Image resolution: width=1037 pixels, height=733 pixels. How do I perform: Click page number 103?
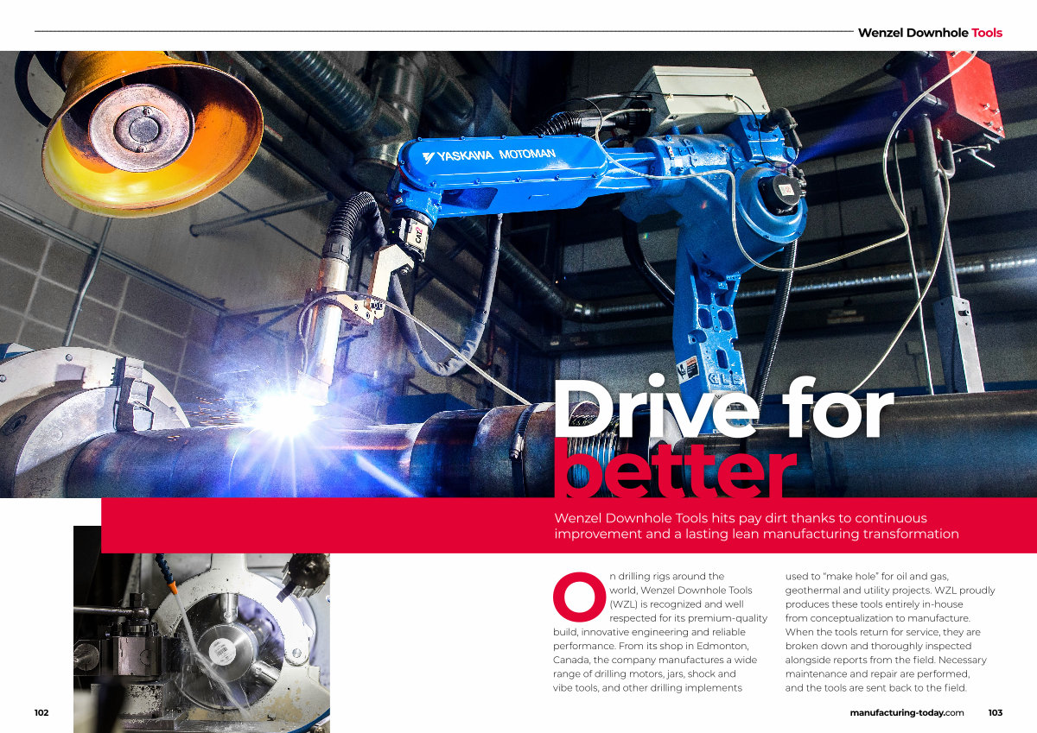[996, 712]
